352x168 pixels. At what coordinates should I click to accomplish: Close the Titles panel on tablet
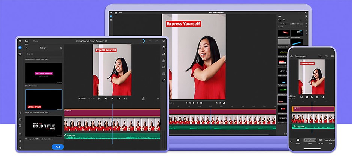[61, 48]
